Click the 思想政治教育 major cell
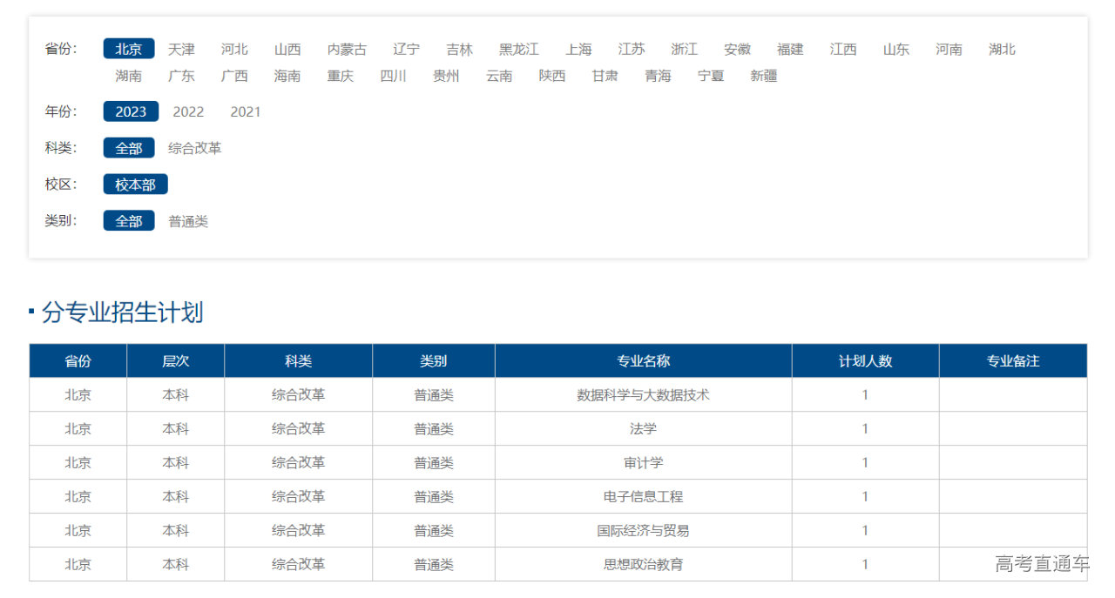The image size is (1115, 598). [643, 564]
